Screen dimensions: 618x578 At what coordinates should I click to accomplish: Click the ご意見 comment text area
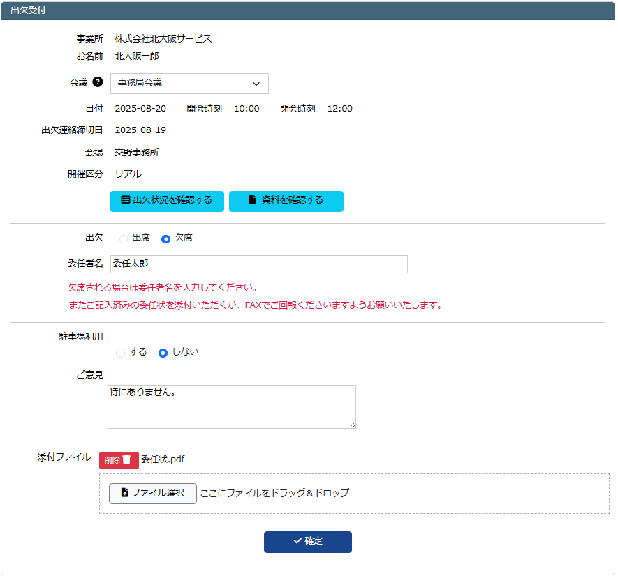click(x=231, y=406)
